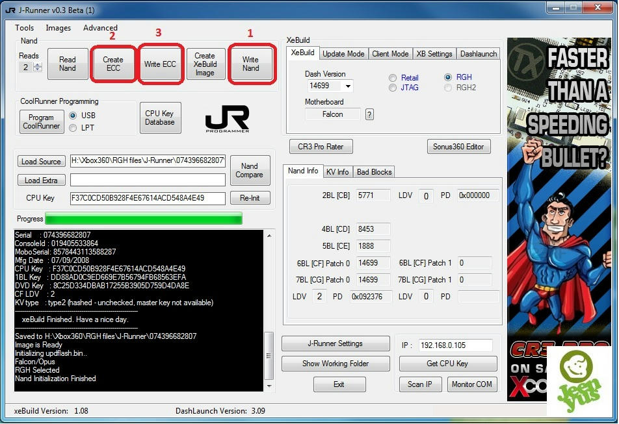This screenshot has width=619, height=424.
Task: Click the J-Runner title bar icon
Action: 10,10
